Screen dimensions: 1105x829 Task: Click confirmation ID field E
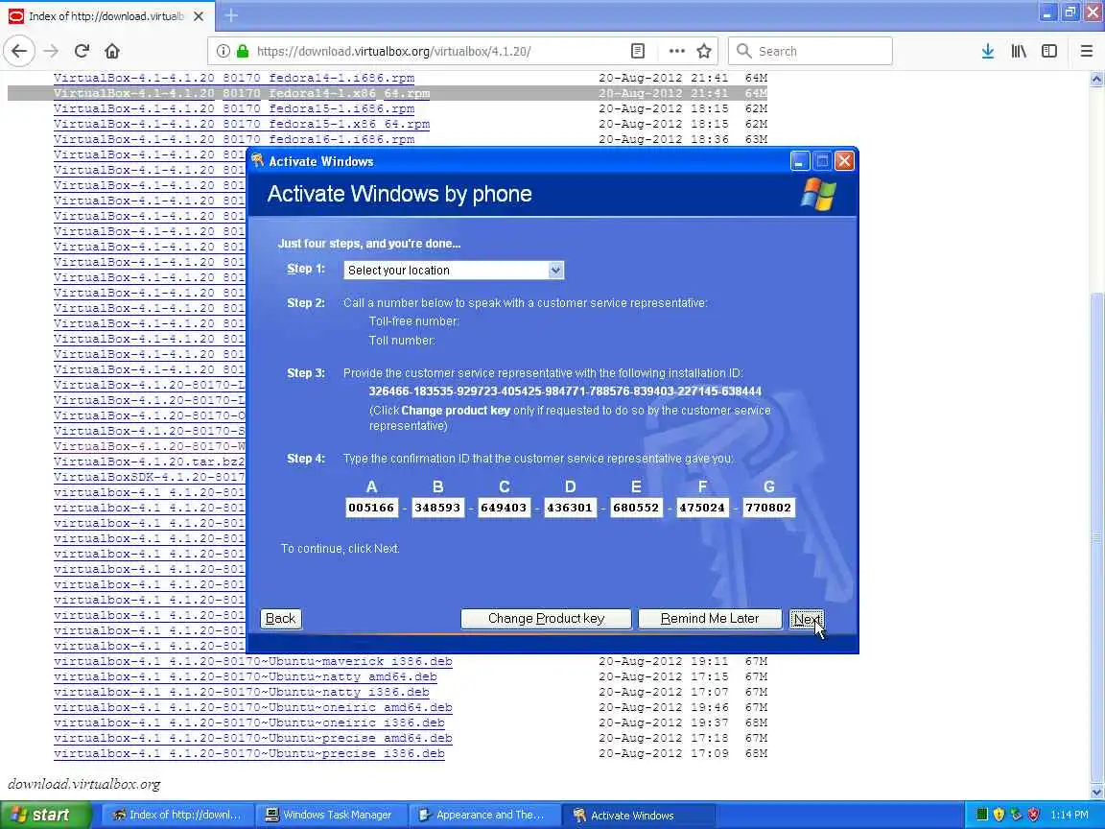point(636,508)
